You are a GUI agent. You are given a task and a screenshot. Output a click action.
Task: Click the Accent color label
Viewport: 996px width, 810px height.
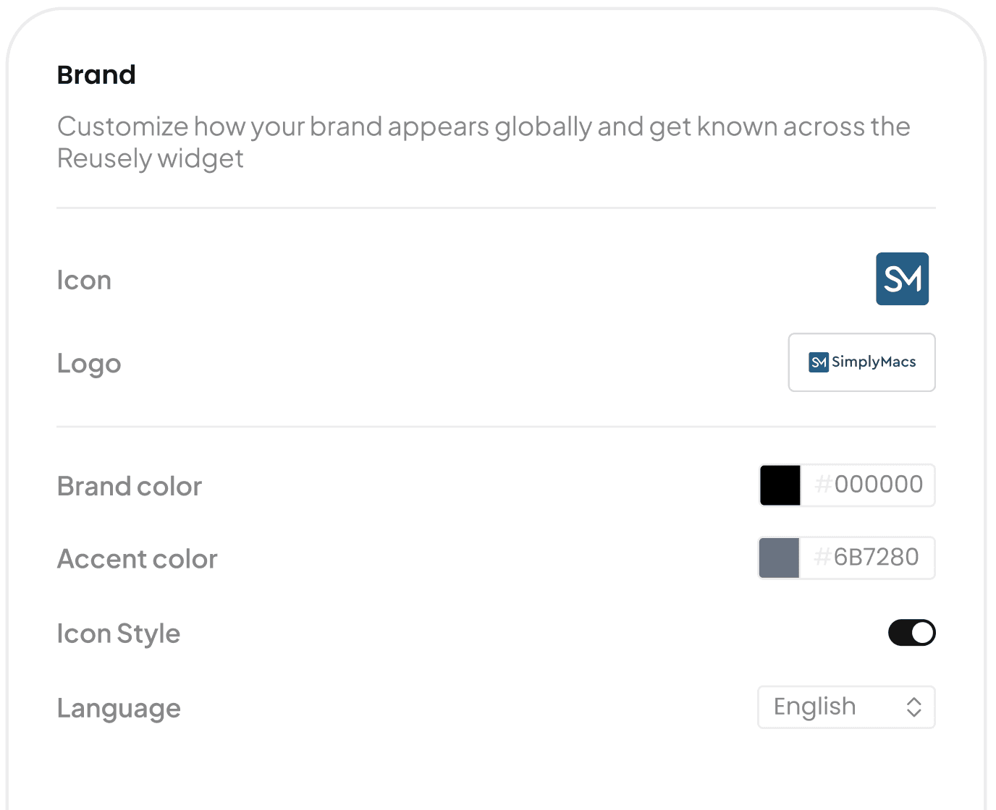[138, 559]
